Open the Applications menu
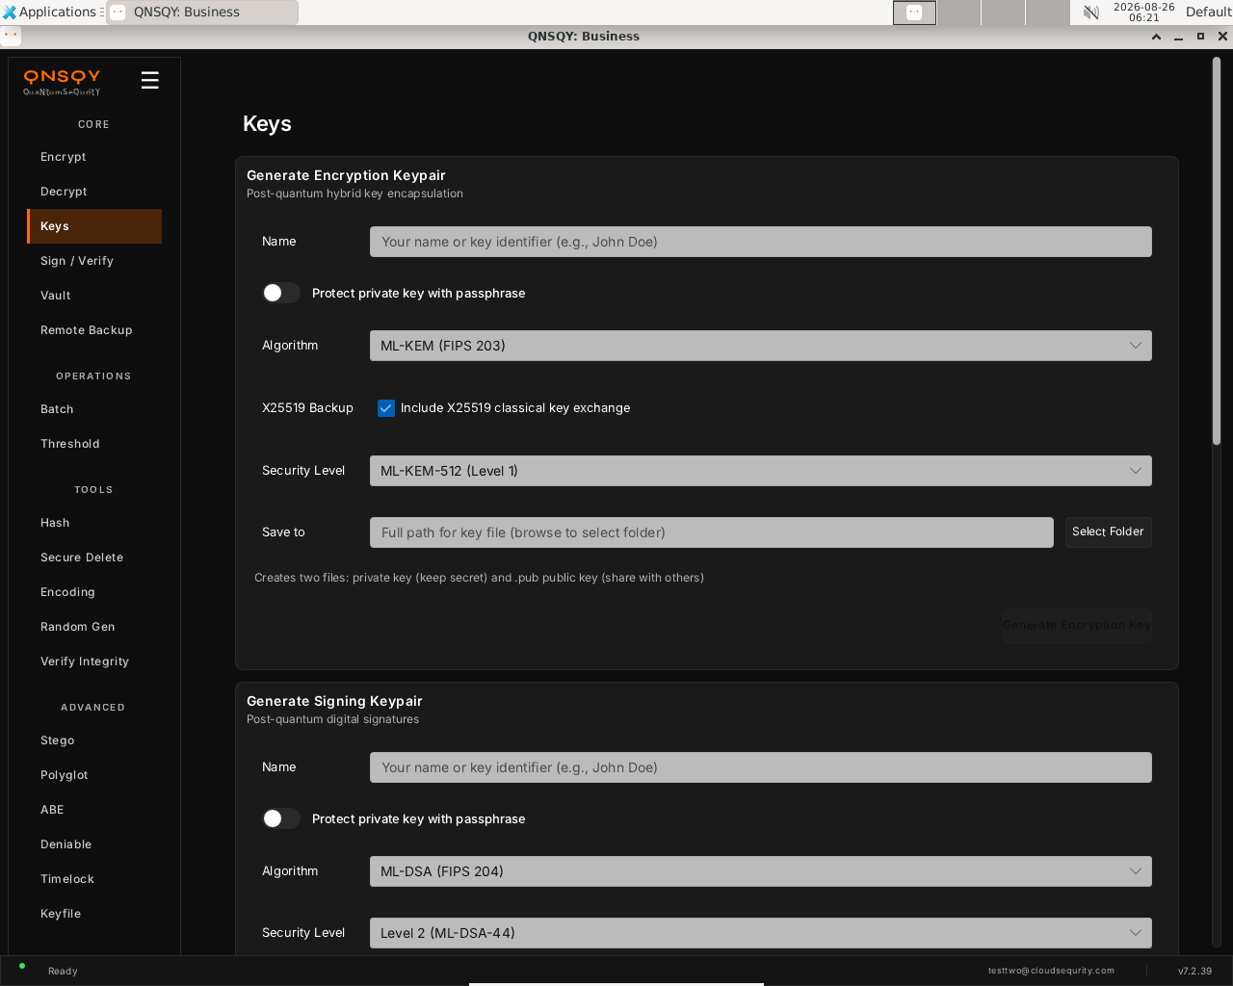 coord(50,13)
